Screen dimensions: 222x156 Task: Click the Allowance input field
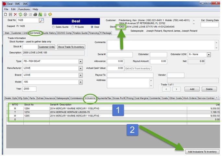[x=116, y=61]
